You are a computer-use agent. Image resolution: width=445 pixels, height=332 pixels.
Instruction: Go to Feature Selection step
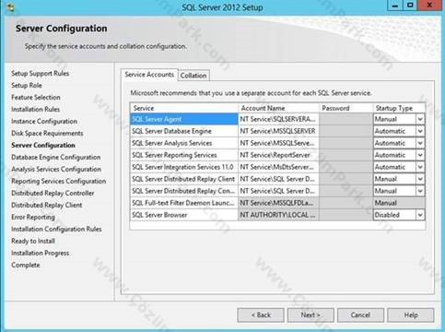pyautogui.click(x=36, y=97)
